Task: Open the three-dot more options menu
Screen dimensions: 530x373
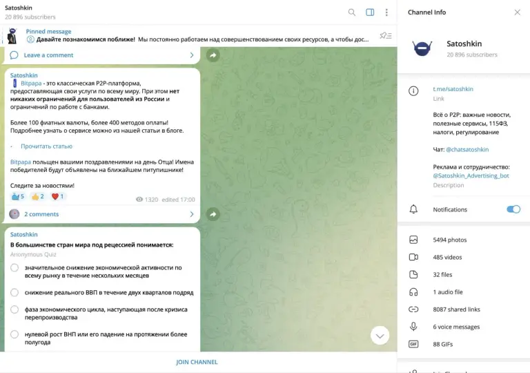Action: click(386, 12)
